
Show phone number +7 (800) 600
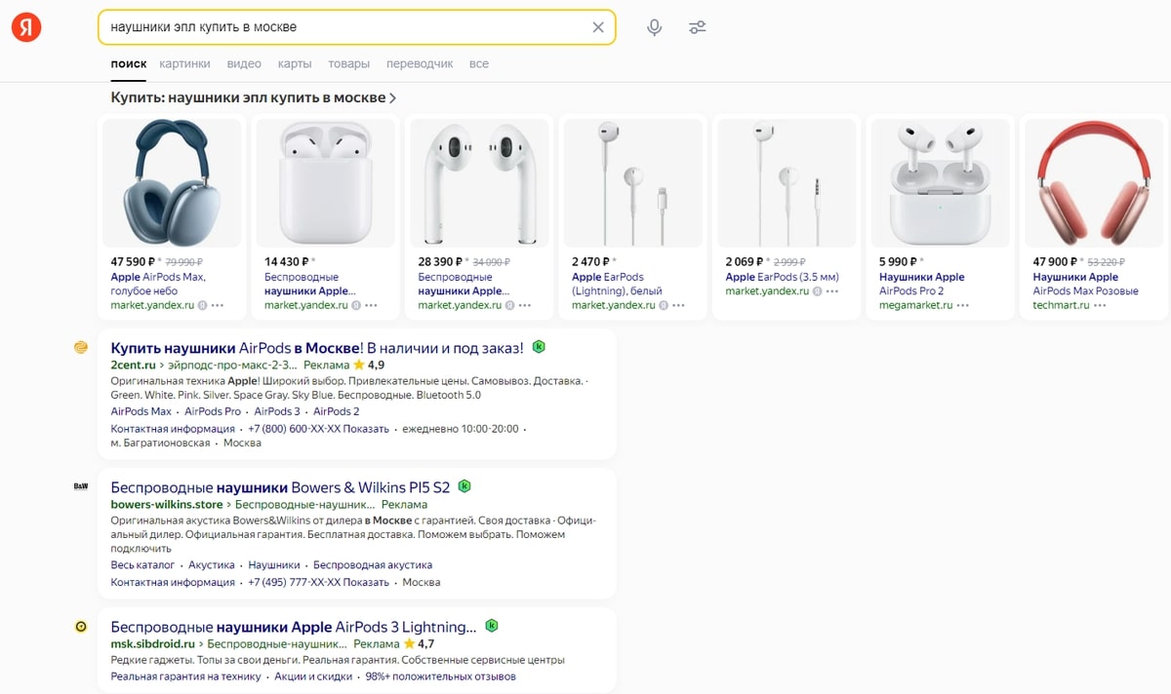click(x=318, y=429)
